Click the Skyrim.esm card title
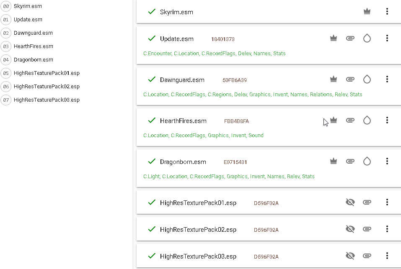 (x=176, y=12)
